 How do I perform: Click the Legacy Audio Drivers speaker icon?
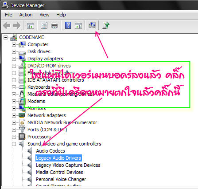(x=30, y=158)
